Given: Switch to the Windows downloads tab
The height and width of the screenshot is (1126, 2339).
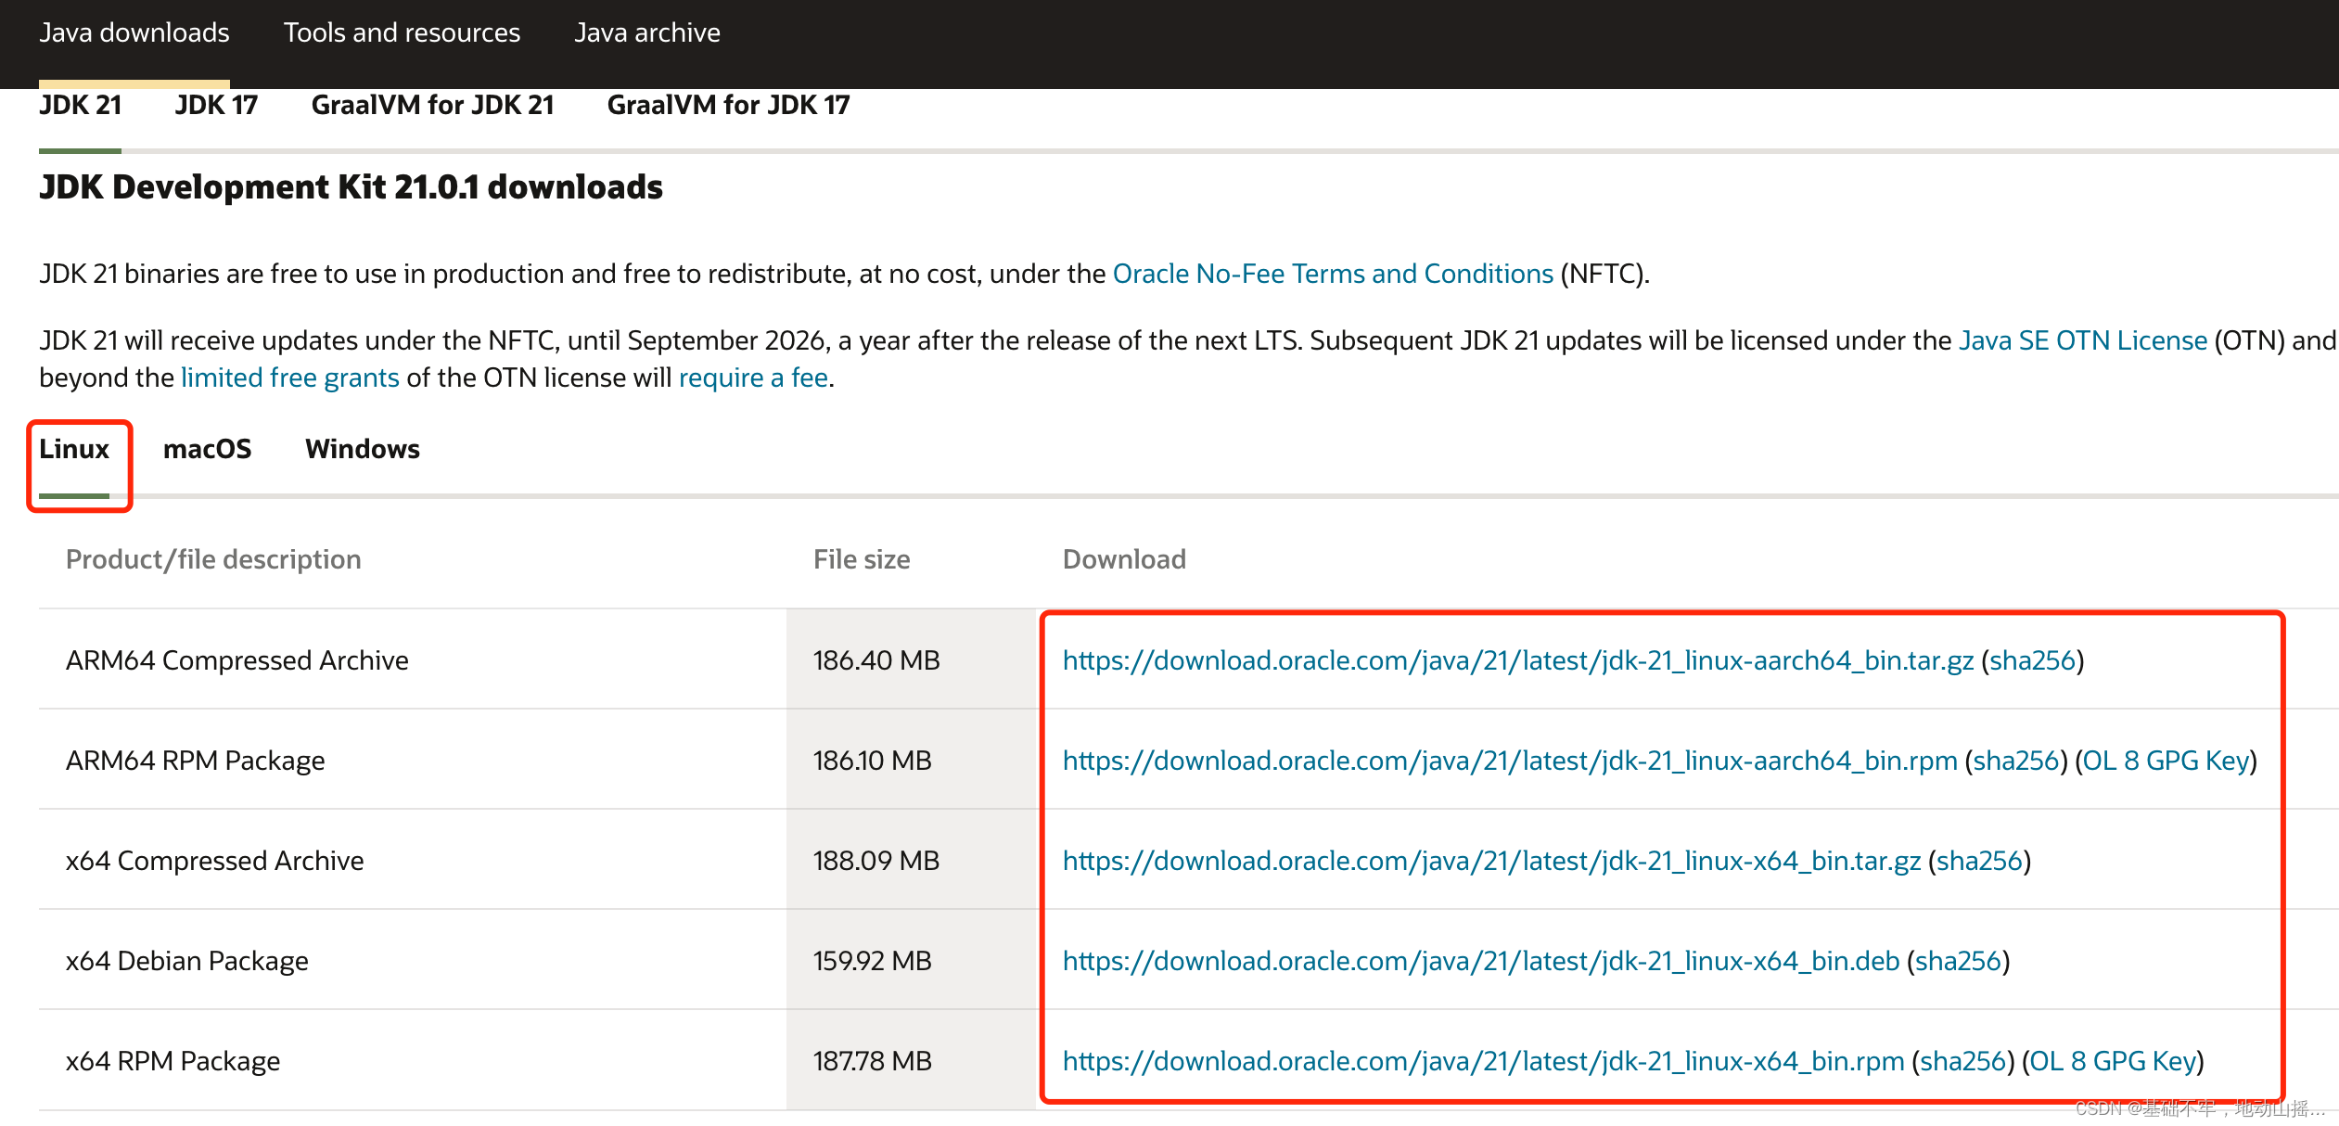Looking at the screenshot, I should point(362,449).
